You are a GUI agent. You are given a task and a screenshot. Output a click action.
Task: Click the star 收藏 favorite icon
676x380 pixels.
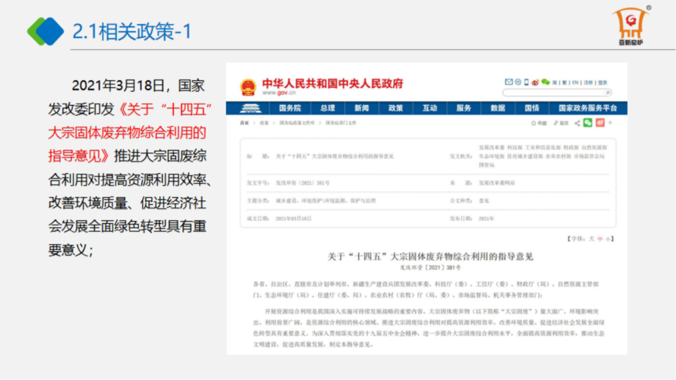click(534, 123)
